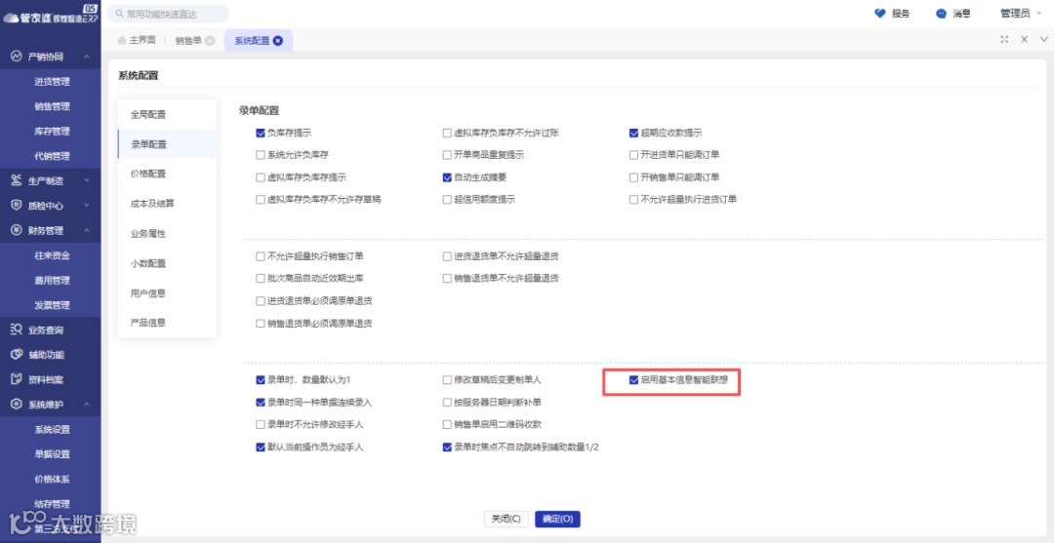Collapse the 财务管理 menu group
The width and height of the screenshot is (1054, 543).
tap(87, 230)
